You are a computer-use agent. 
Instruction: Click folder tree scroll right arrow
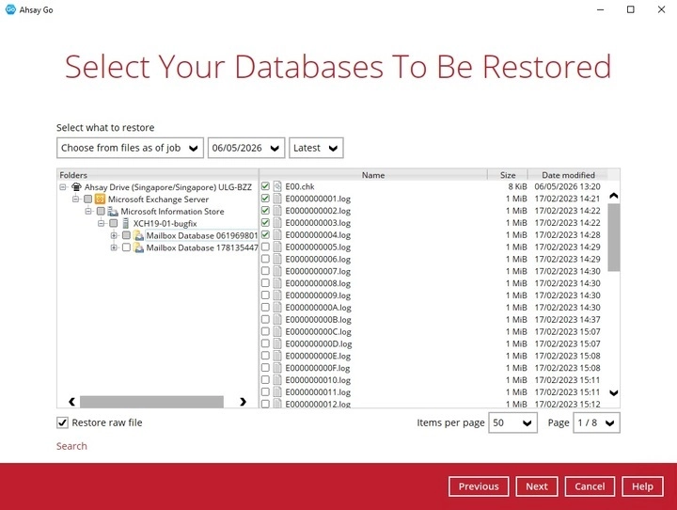244,402
